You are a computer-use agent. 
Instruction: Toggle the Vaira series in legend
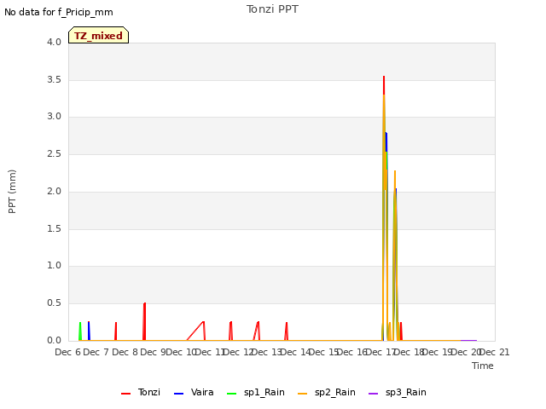(194, 392)
